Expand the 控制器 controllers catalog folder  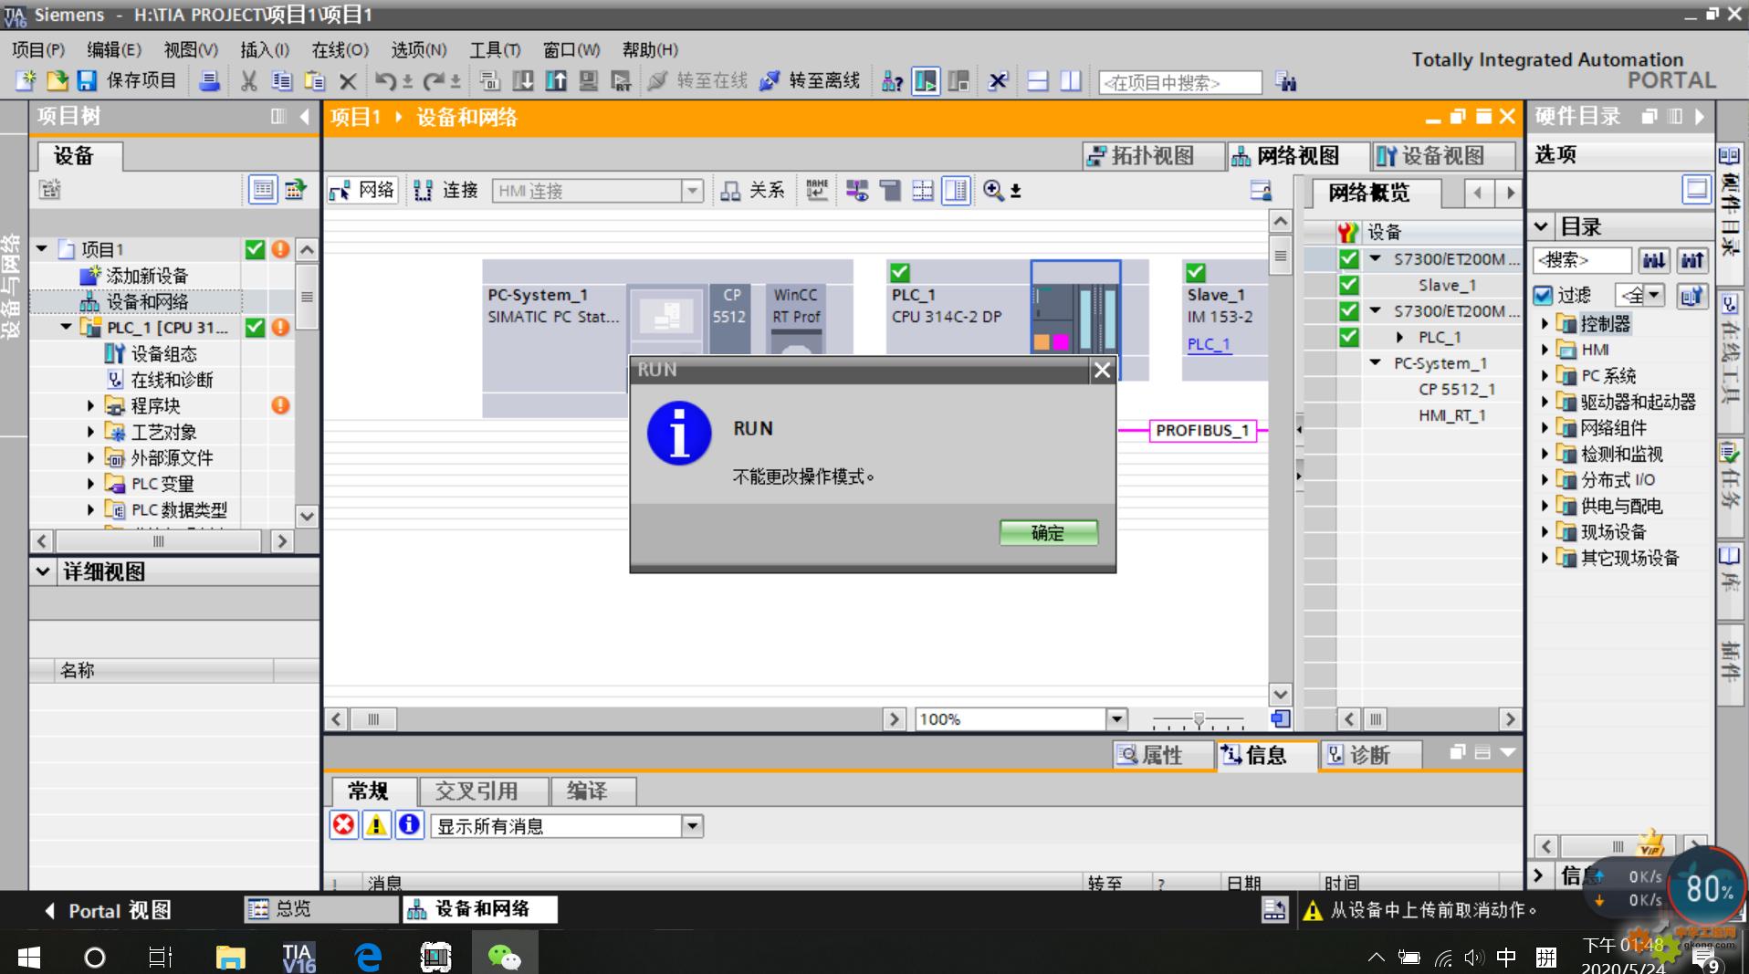pos(1545,323)
